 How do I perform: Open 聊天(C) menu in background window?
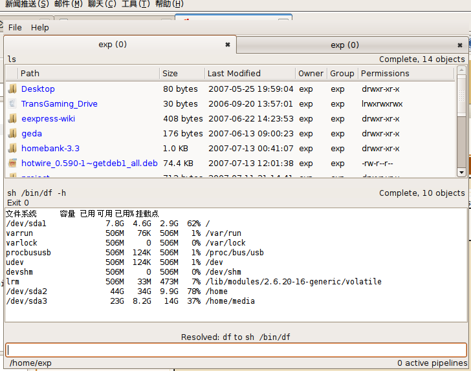(x=102, y=4)
